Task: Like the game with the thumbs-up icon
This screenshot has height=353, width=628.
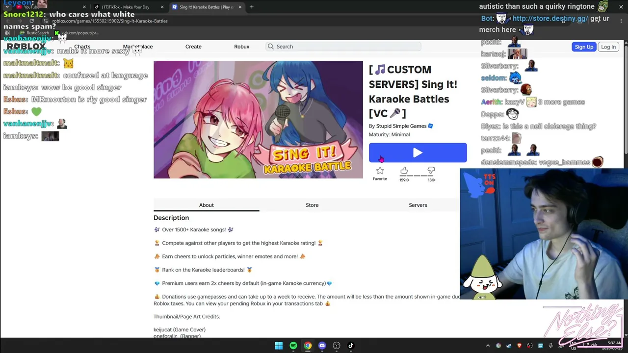Action: (404, 171)
